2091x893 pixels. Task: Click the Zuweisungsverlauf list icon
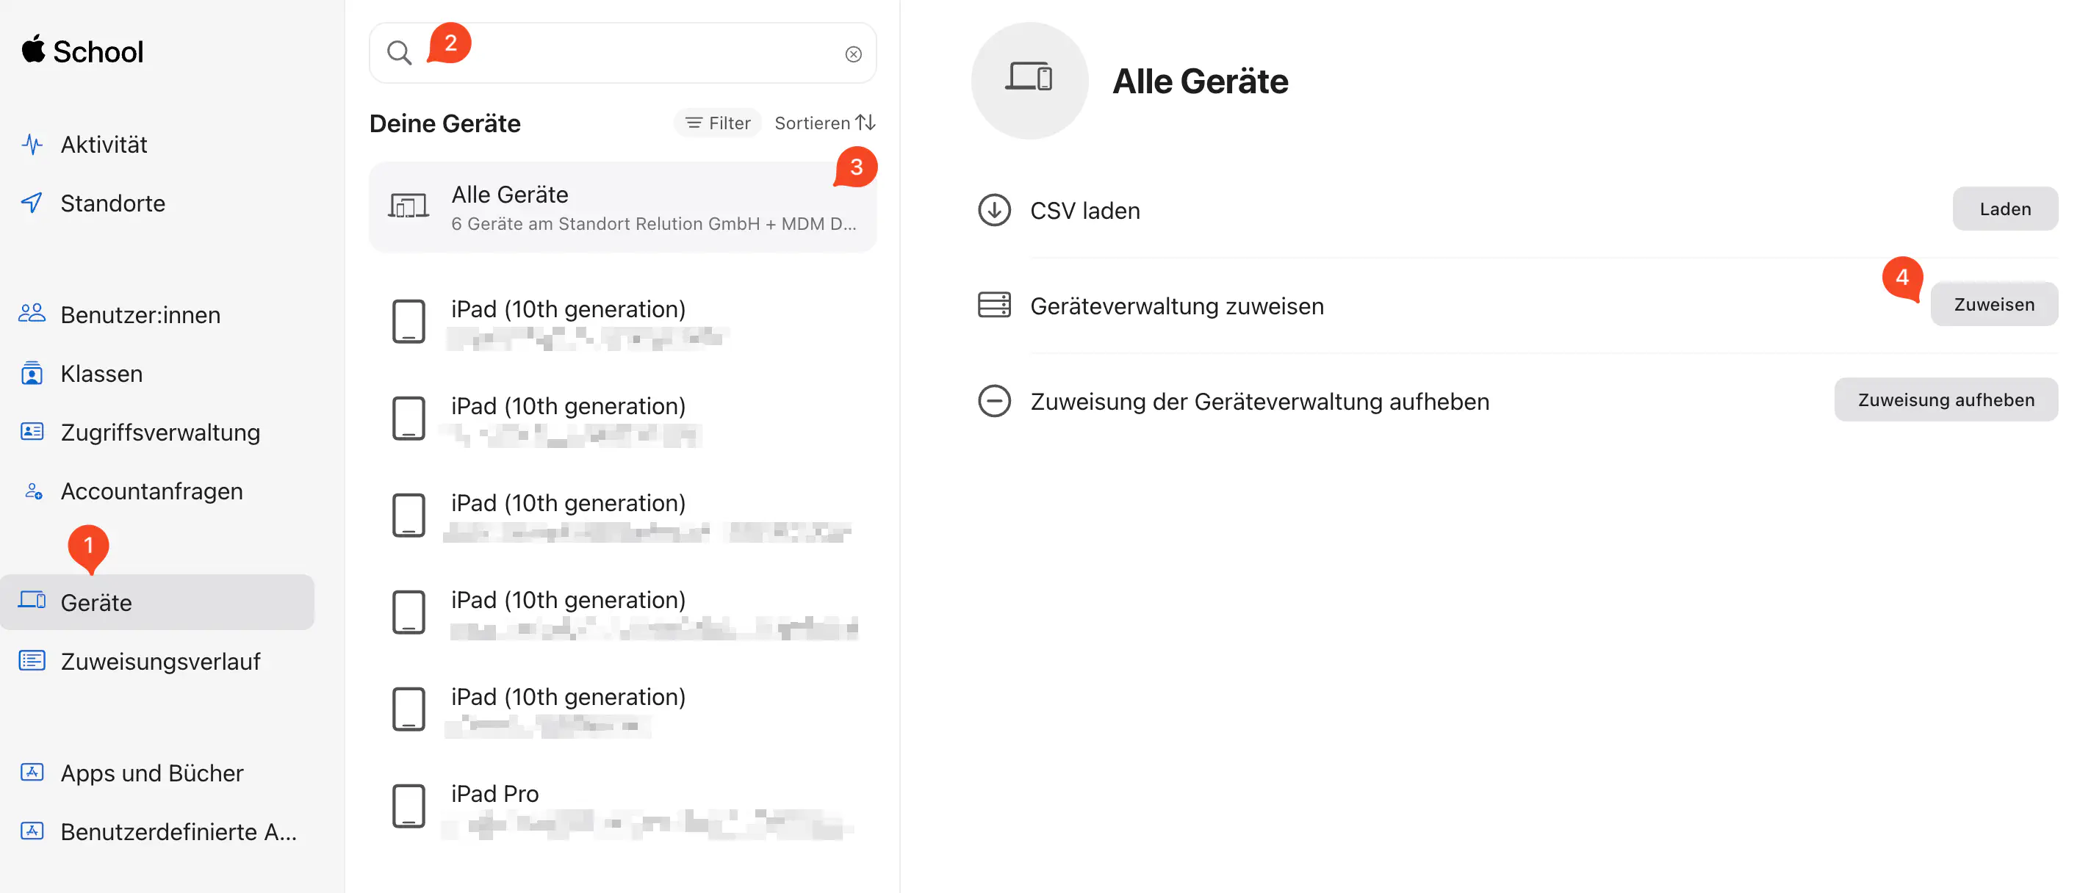click(x=32, y=660)
